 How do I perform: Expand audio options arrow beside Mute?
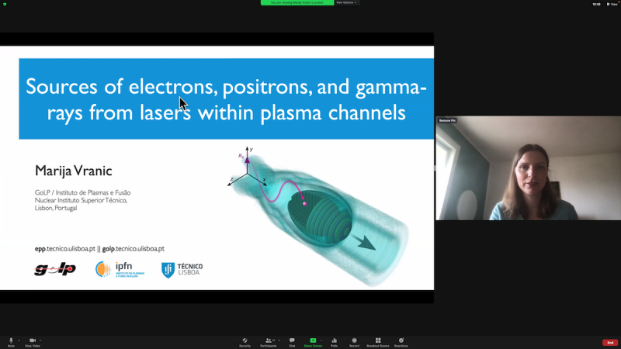(19, 340)
